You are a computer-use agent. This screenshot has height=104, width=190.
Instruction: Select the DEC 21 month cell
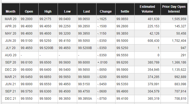(11, 99)
